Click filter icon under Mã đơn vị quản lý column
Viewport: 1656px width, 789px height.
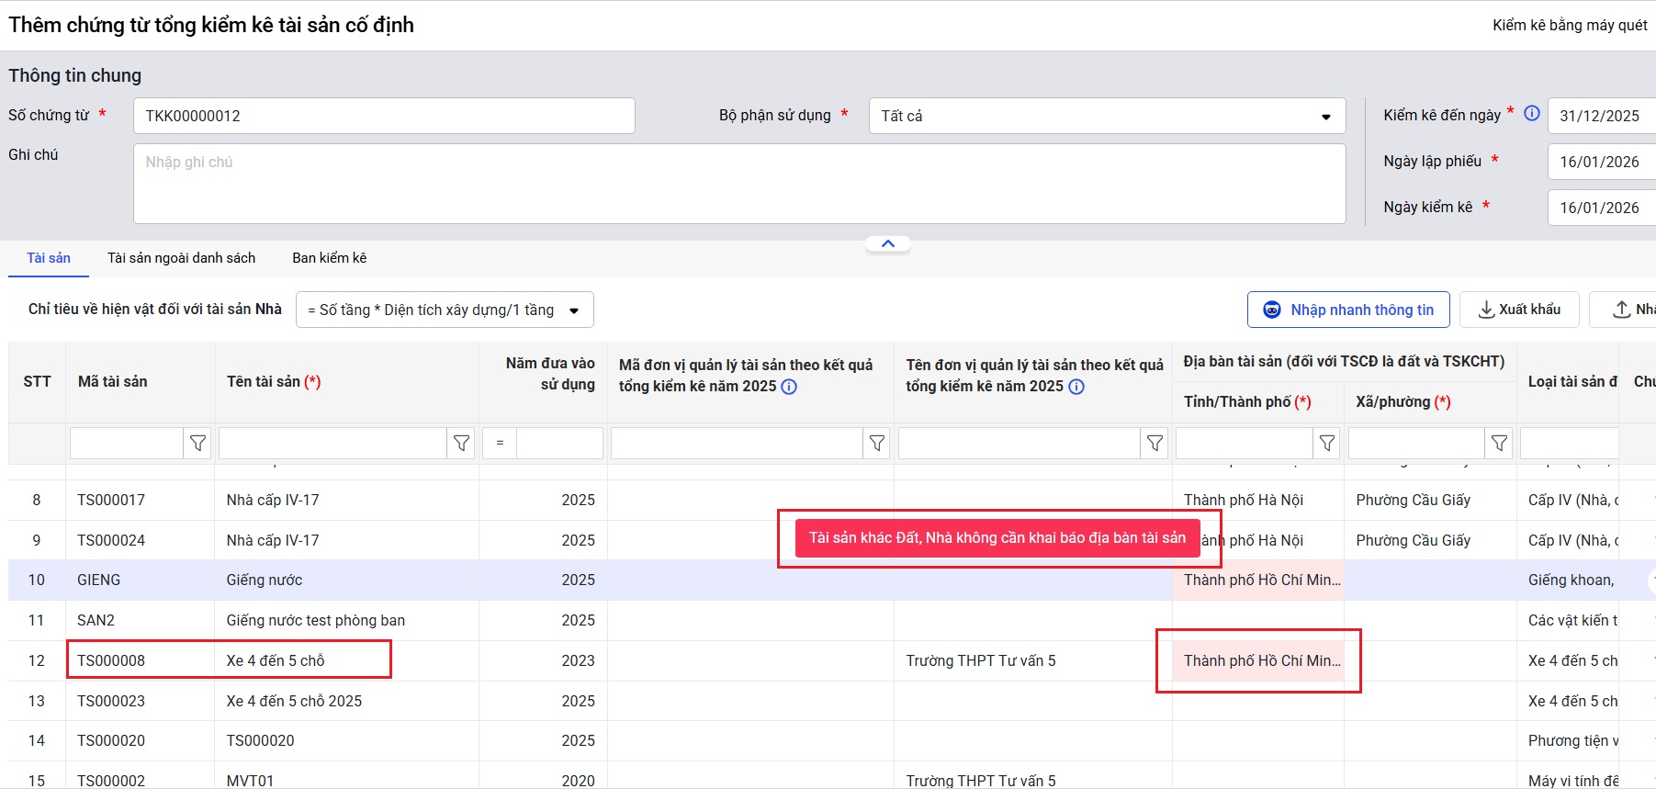(x=877, y=444)
